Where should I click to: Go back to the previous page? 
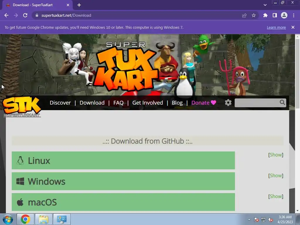pyautogui.click(x=6, y=15)
